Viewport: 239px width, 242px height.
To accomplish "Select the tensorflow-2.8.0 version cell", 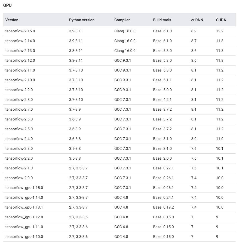I will 19,100.
